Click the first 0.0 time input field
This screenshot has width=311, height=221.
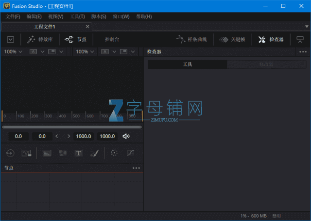click(18, 136)
